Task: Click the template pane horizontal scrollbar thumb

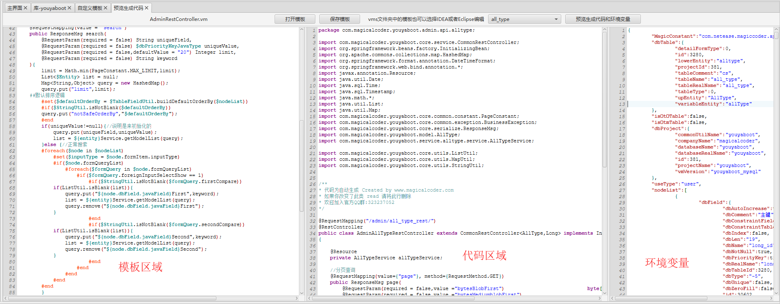Action: (112, 298)
